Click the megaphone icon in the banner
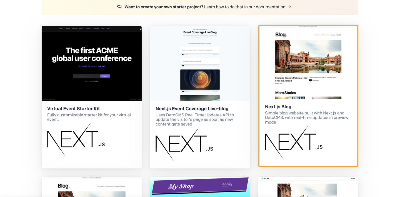 click(119, 6)
